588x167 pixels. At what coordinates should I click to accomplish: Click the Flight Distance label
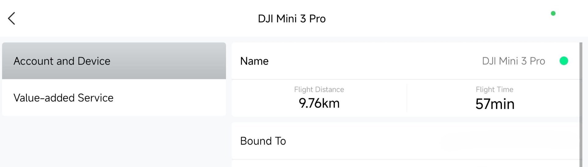[319, 89]
